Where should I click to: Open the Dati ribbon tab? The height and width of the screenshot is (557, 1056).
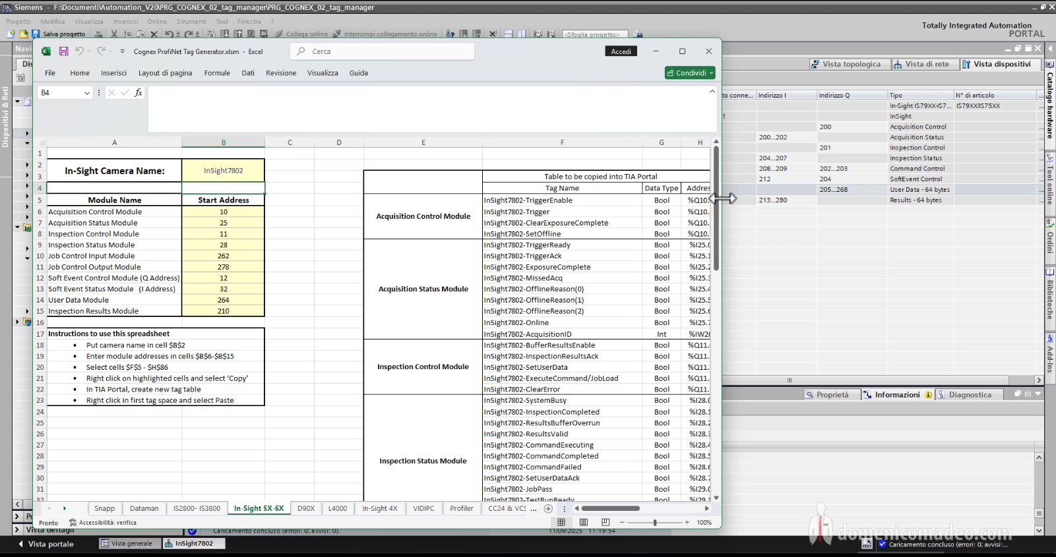click(x=248, y=73)
